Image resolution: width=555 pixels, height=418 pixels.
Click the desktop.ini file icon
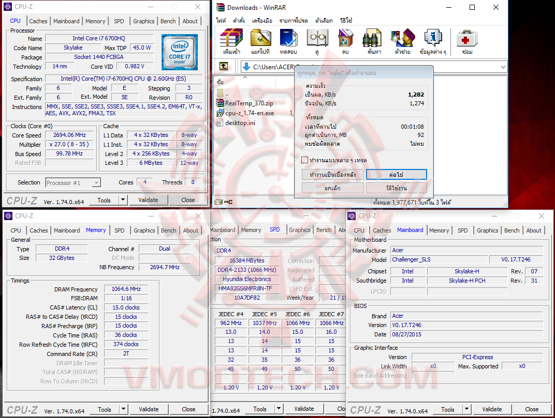tap(220, 123)
